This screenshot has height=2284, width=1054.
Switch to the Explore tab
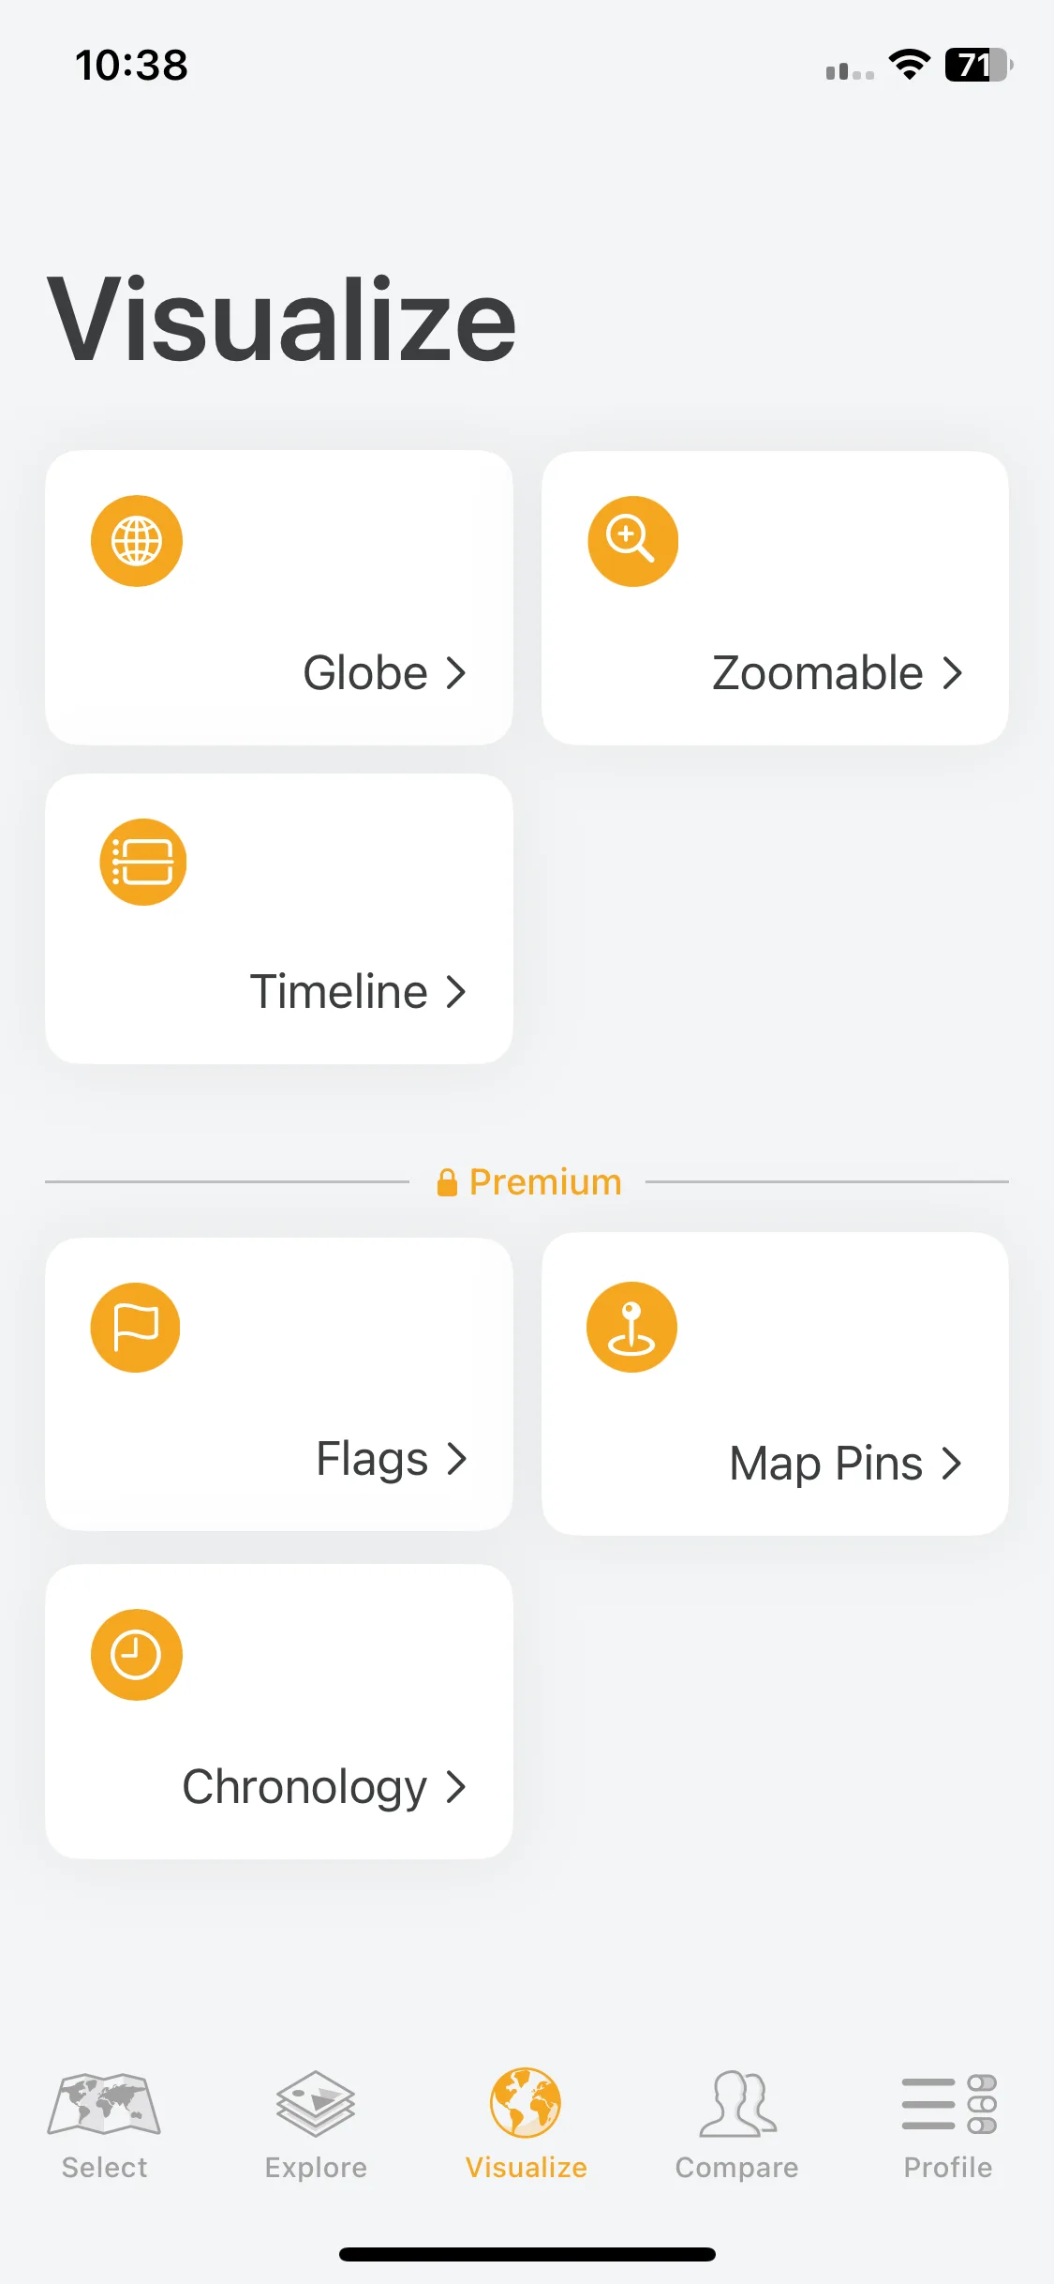pyautogui.click(x=316, y=2126)
